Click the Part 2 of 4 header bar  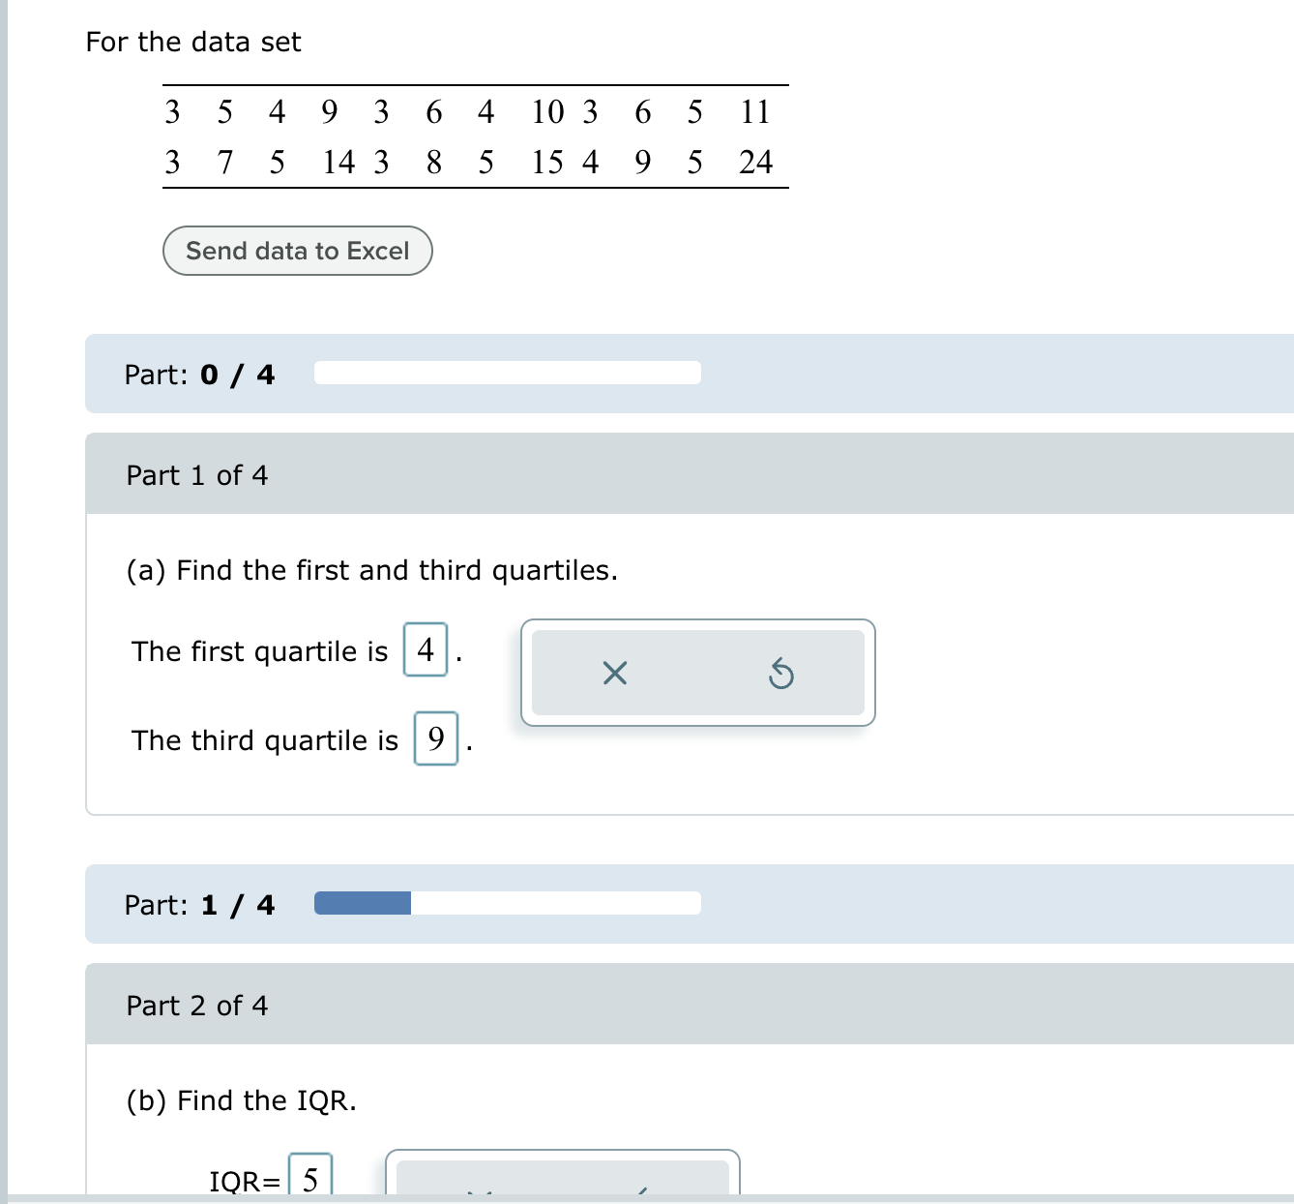point(197,1005)
